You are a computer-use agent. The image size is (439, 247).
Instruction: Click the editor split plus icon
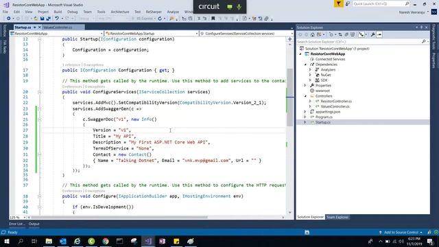pyautogui.click(x=289, y=39)
